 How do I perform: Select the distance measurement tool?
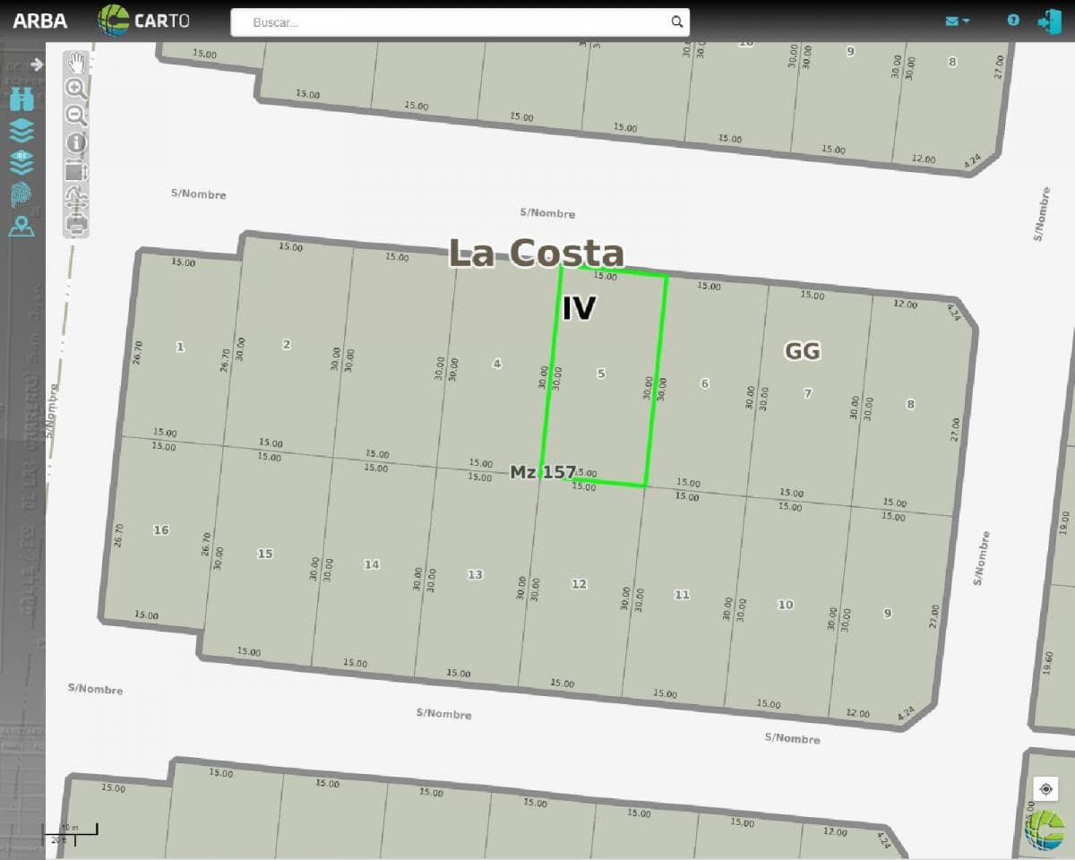[77, 197]
